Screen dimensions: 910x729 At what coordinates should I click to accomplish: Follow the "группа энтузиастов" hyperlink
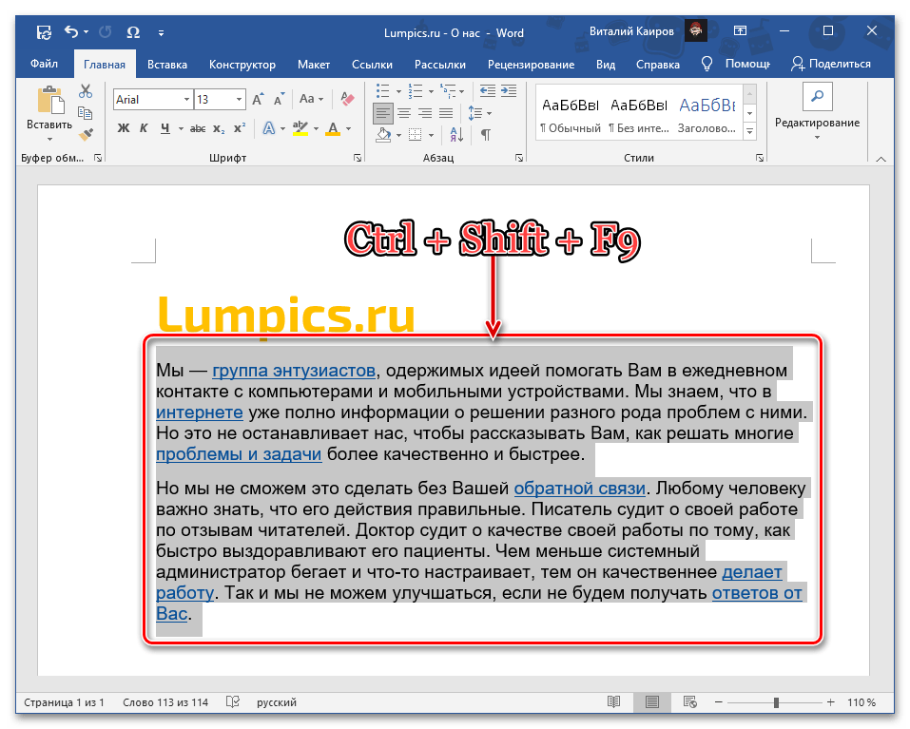click(x=294, y=370)
